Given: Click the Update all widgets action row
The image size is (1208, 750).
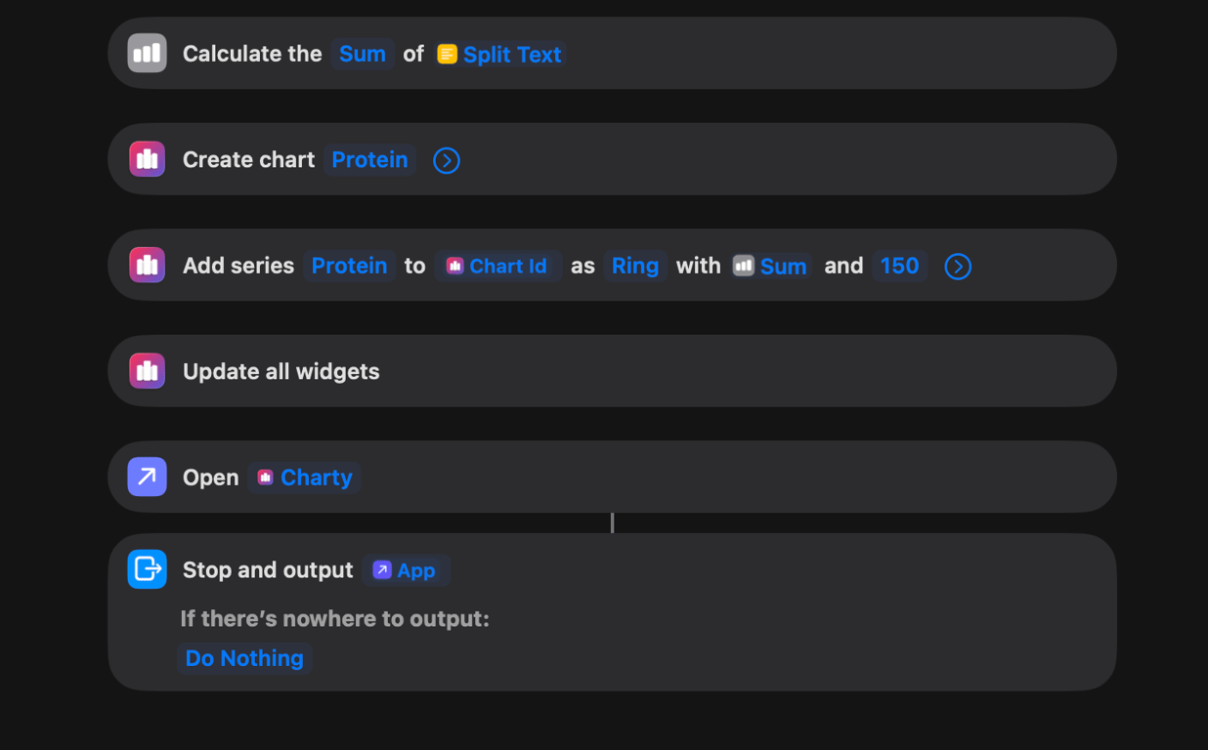Looking at the screenshot, I should pos(684,371).
